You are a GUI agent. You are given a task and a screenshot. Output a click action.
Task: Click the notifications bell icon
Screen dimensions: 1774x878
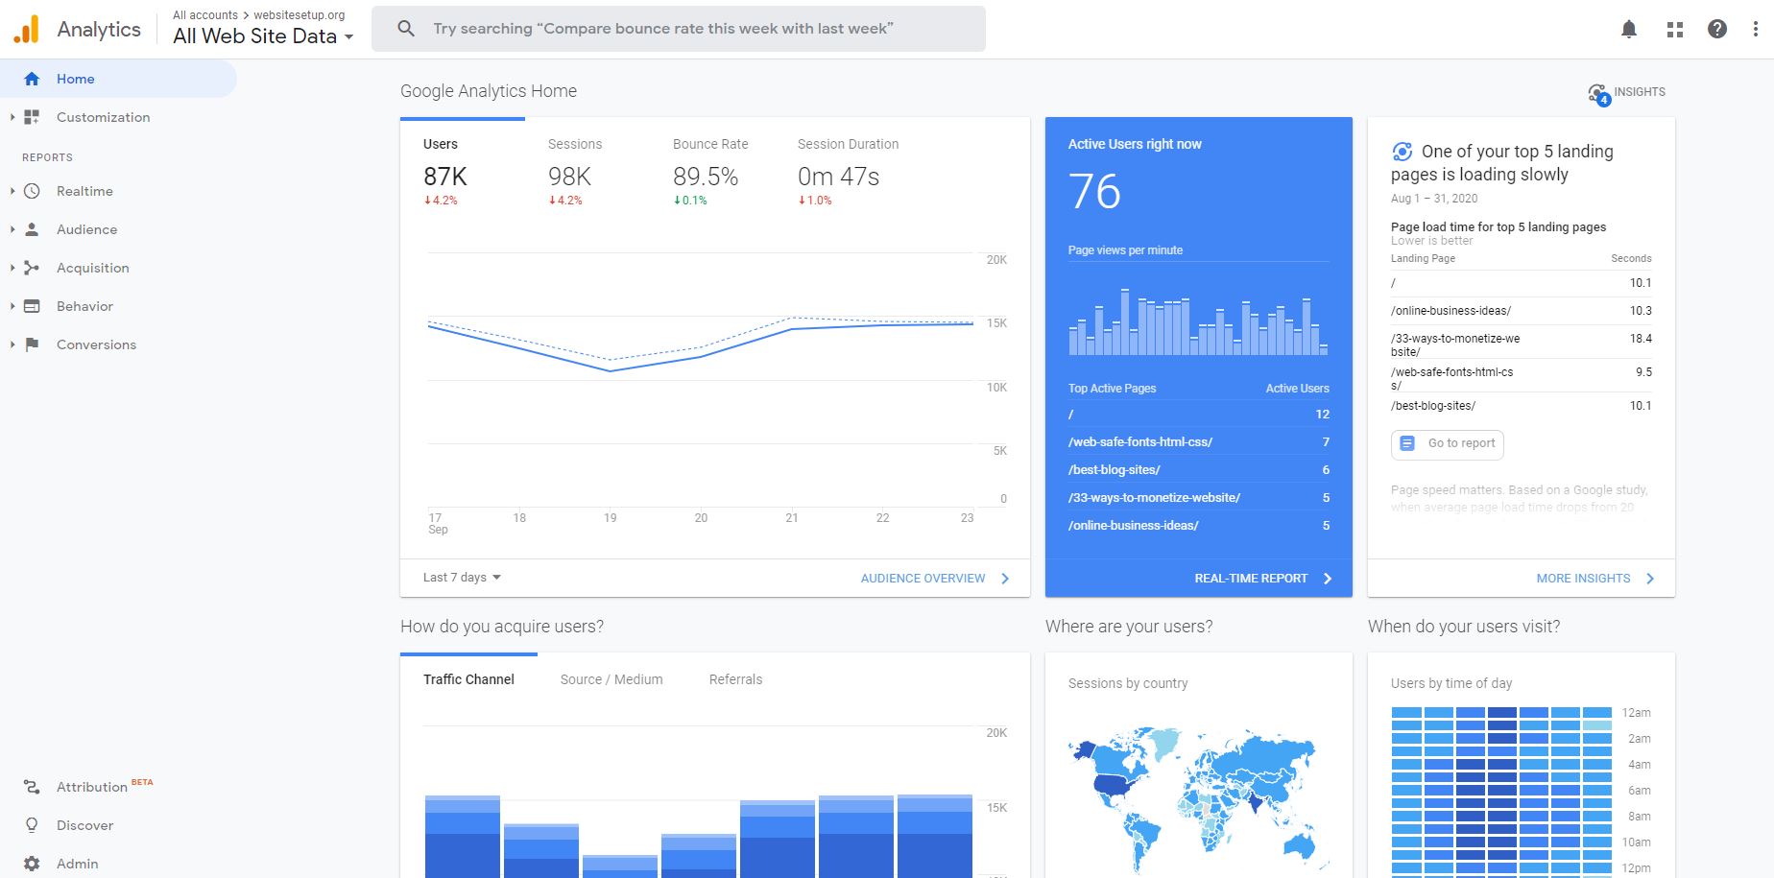[x=1629, y=29]
